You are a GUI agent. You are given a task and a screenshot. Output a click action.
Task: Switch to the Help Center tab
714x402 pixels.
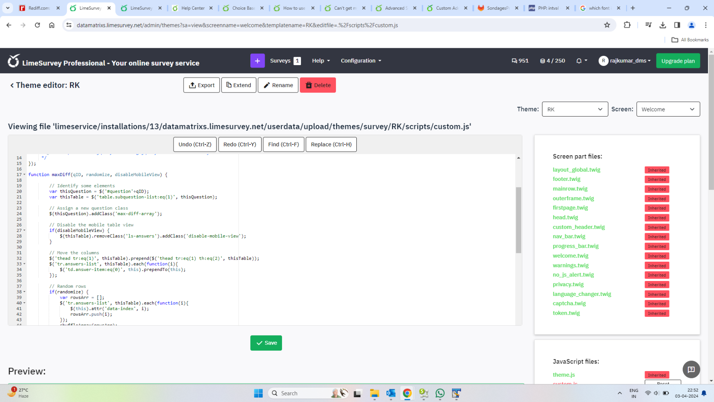[x=192, y=8]
